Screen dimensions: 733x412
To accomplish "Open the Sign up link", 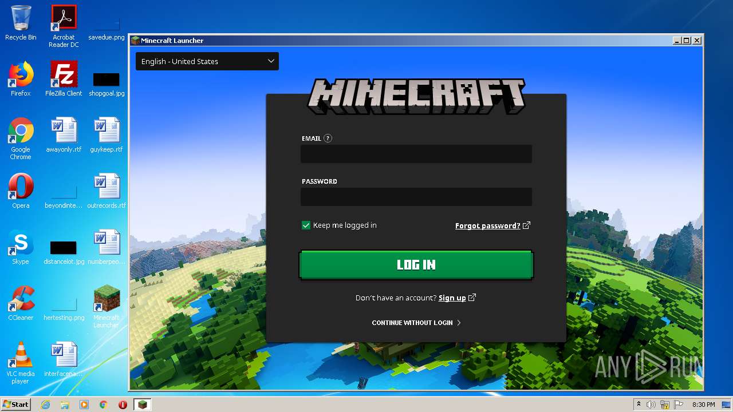I will click(452, 298).
